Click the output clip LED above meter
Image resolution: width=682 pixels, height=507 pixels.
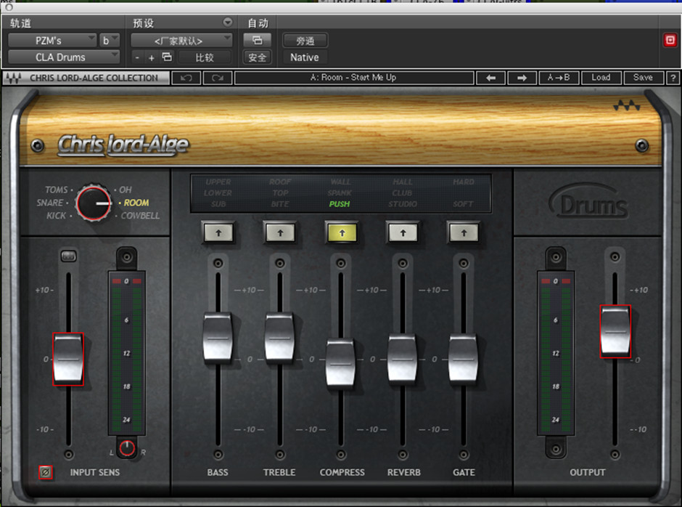(x=556, y=281)
